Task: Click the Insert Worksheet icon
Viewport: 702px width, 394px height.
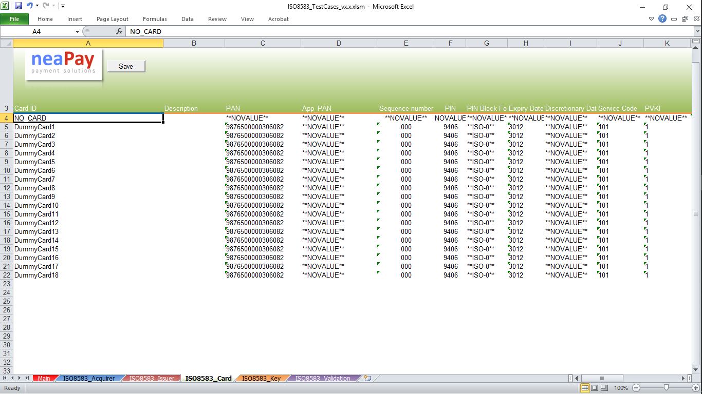Action: click(367, 379)
